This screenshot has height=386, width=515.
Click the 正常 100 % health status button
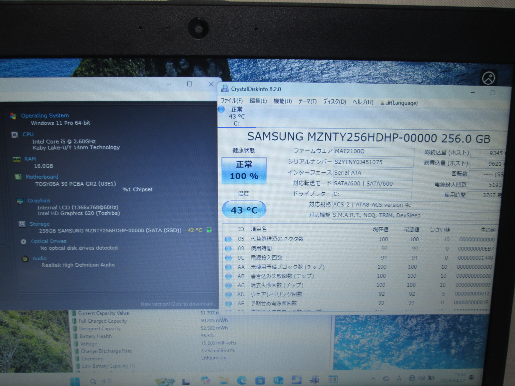pos(244,170)
